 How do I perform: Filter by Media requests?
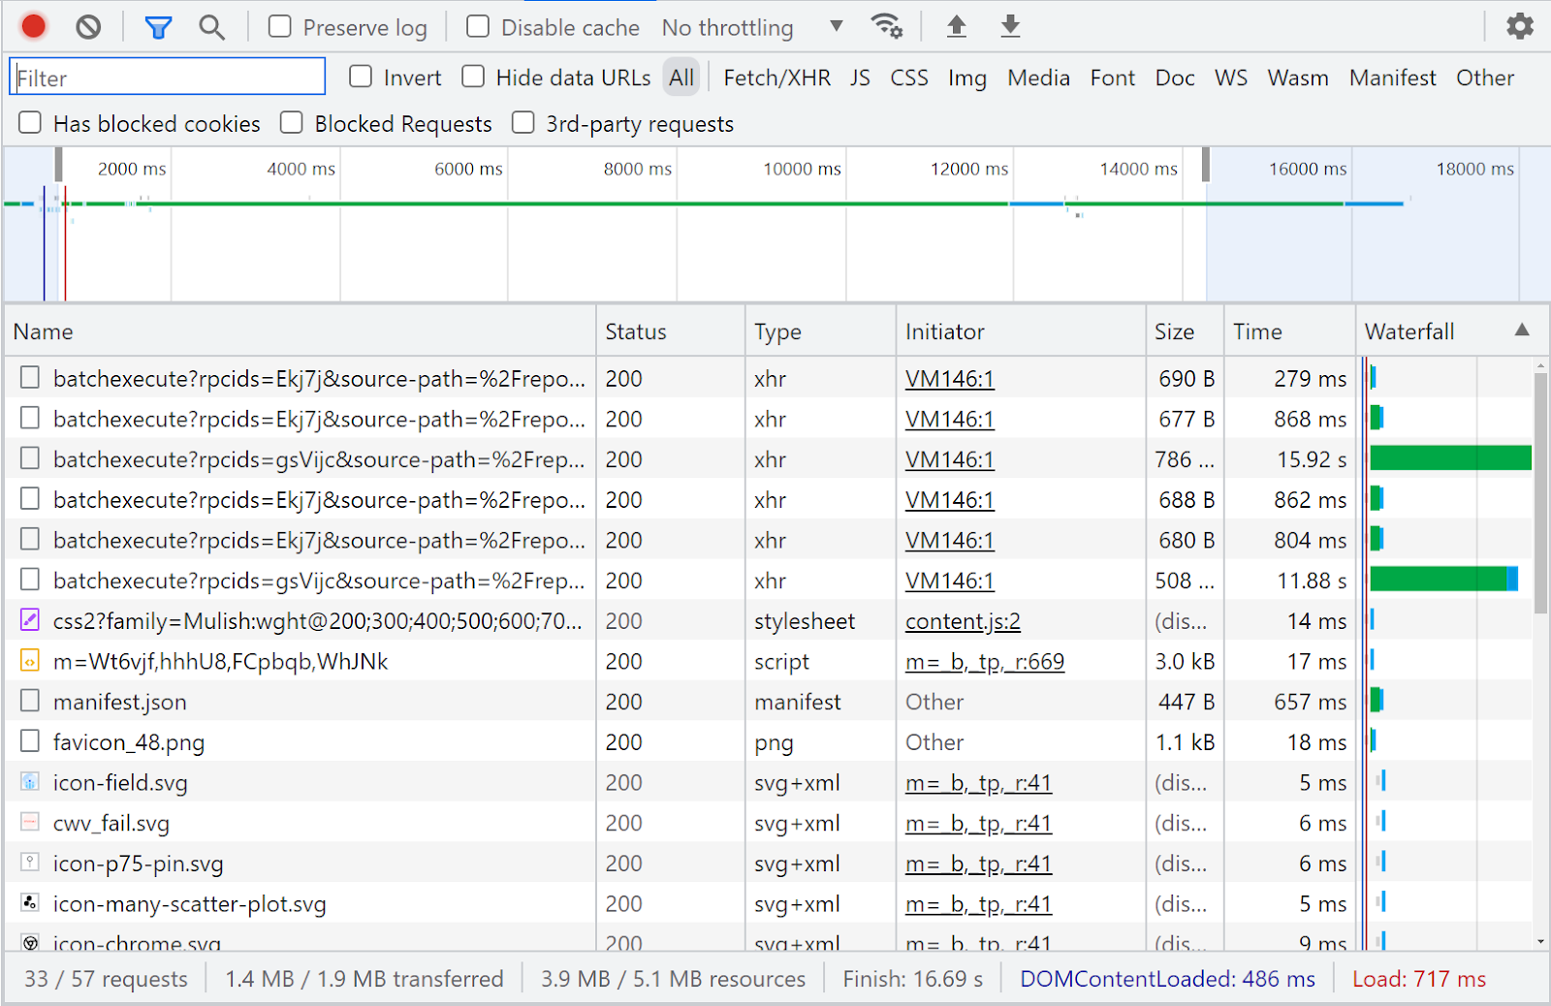(x=1038, y=78)
